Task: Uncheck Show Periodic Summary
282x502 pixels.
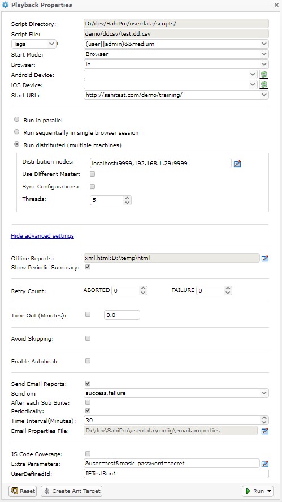Action: pos(88,267)
